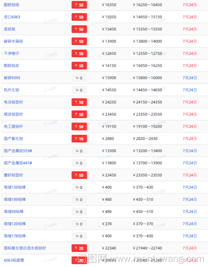Open the 破碎9395 item
Screen dimensions: 208x267
click(12, 78)
